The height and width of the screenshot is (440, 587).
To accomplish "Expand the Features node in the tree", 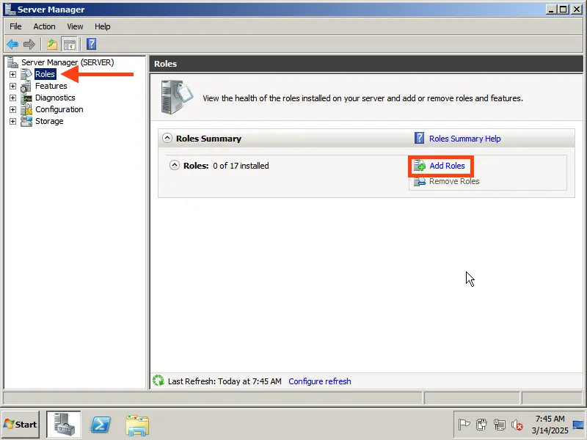I will pos(12,86).
